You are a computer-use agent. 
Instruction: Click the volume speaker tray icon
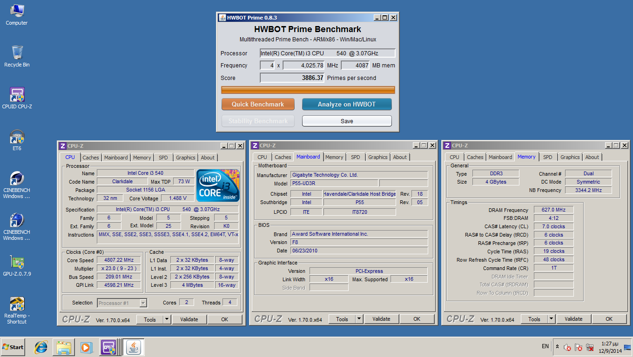[x=567, y=347]
